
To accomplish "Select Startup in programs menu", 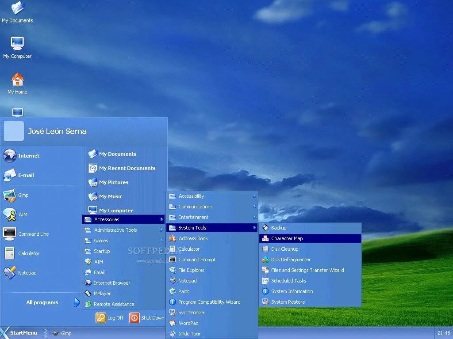I will click(x=123, y=251).
